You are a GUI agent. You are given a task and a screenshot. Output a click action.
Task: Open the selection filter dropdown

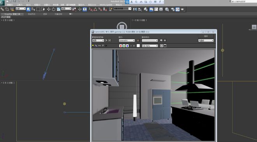[x=21, y=9]
